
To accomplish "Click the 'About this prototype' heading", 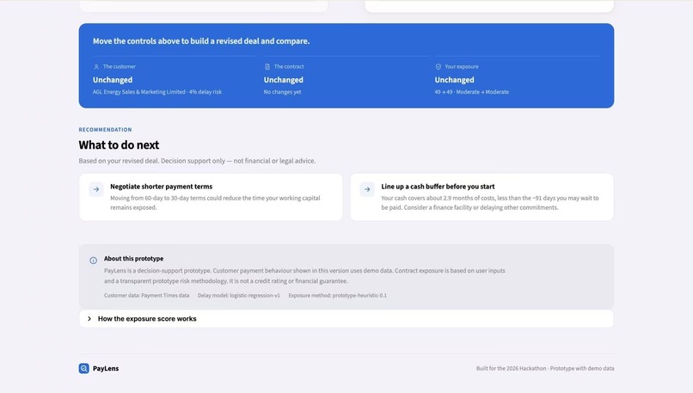I will click(133, 259).
